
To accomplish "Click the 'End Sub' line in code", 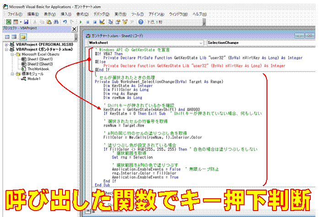I will [x=102, y=185].
